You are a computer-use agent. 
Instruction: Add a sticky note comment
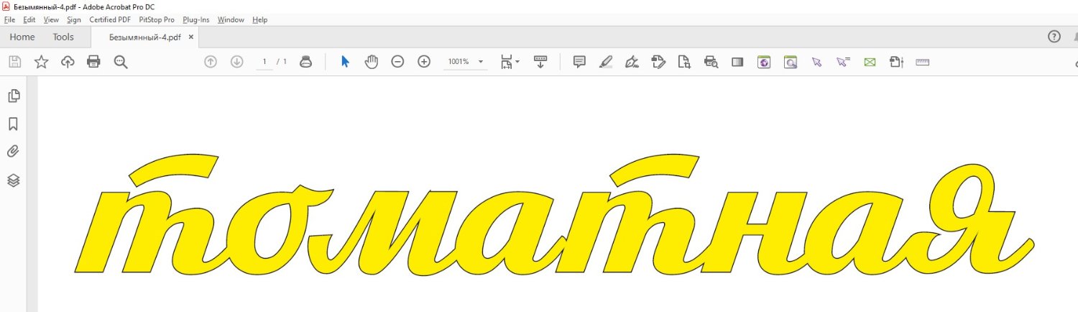pyautogui.click(x=579, y=62)
